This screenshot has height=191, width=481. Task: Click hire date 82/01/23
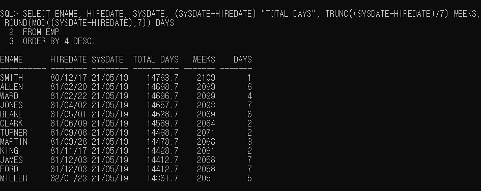point(69,178)
